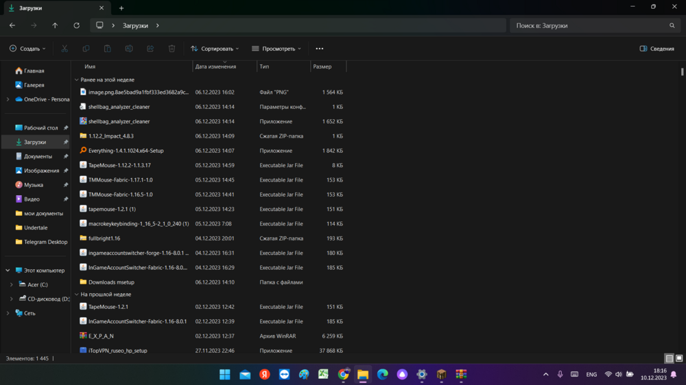
Task: Switch to large thumbnails view icon
Action: click(x=679, y=358)
